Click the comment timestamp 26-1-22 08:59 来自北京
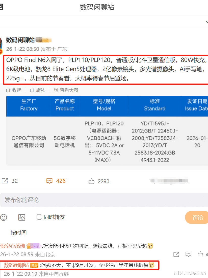208x278 pixels. coord(28,254)
